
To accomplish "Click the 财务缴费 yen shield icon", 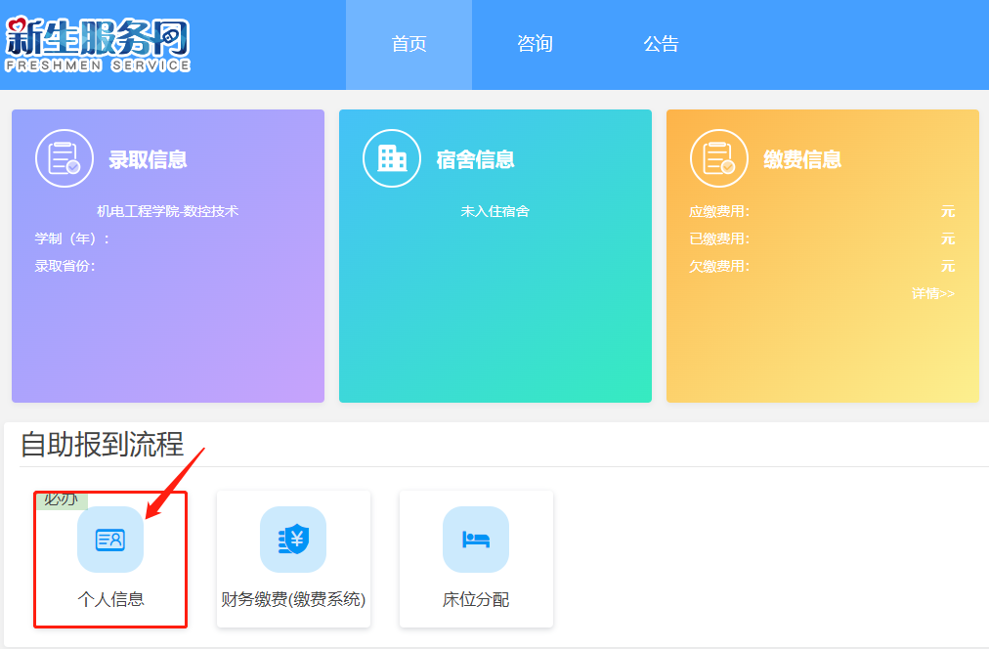I will [293, 540].
